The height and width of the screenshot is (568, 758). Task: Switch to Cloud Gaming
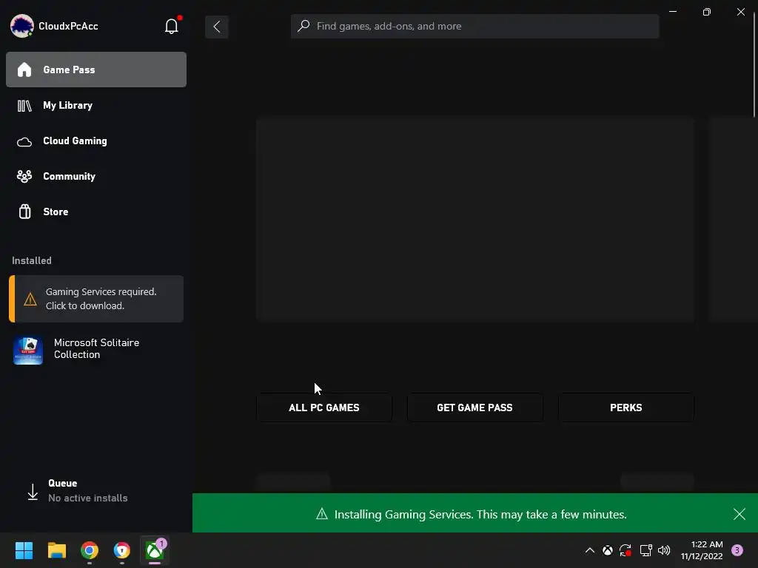pos(96,141)
